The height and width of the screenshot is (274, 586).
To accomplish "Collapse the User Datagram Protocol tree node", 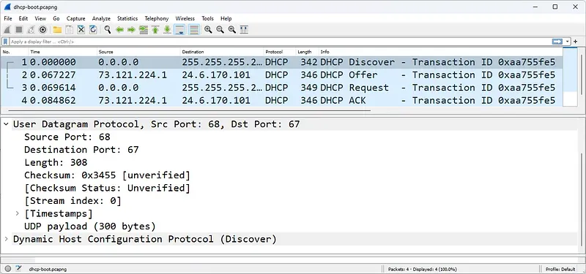I will pyautogui.click(x=6, y=124).
